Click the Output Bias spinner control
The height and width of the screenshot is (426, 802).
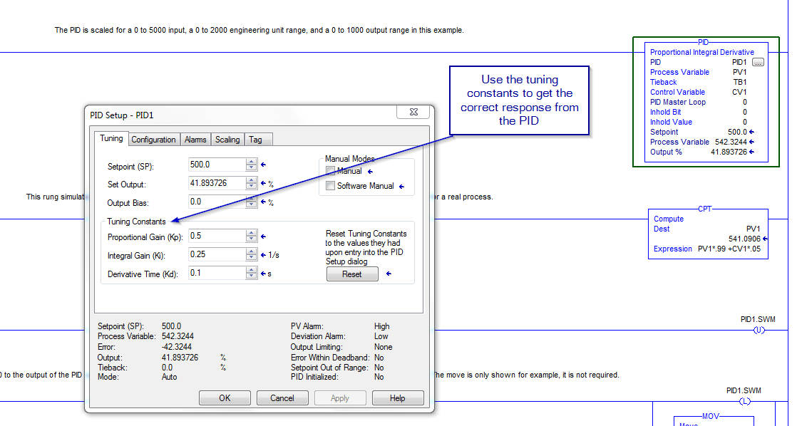click(x=251, y=202)
